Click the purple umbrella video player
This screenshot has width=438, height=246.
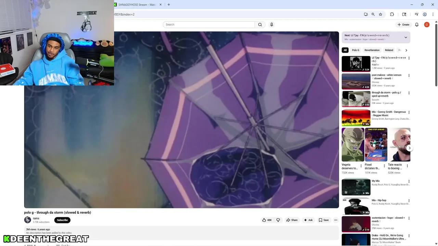tap(181, 120)
